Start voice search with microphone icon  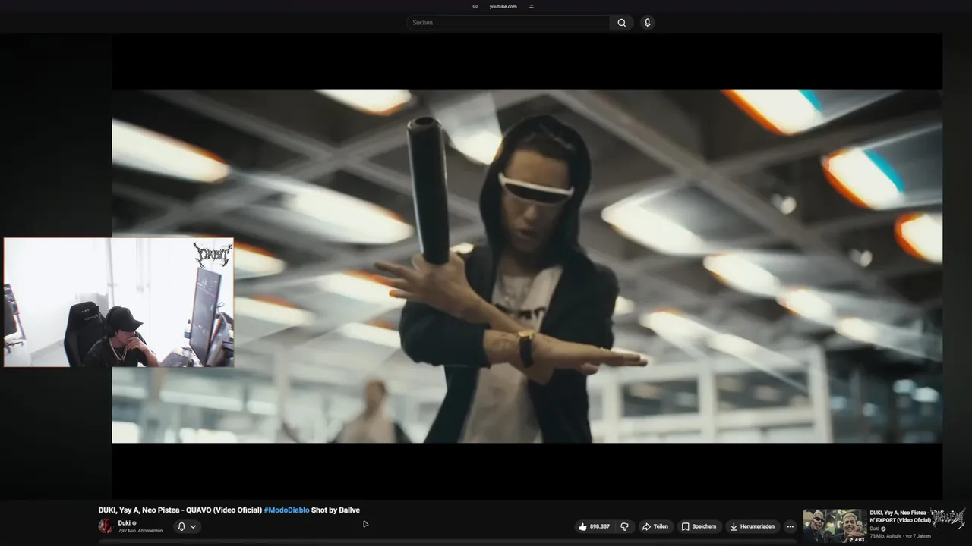pos(647,23)
